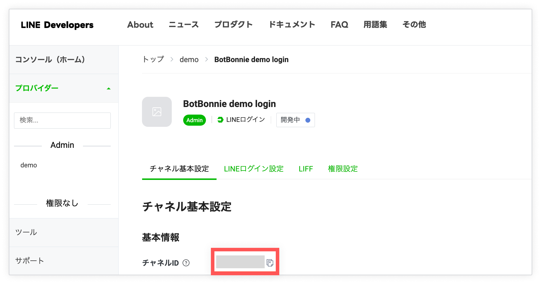Click the LINE Developers logo
541x284 pixels.
(57, 25)
